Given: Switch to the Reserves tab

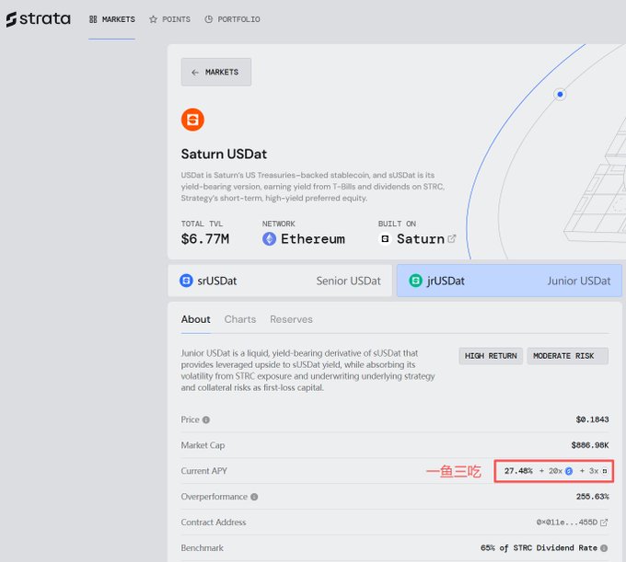Looking at the screenshot, I should [x=291, y=319].
